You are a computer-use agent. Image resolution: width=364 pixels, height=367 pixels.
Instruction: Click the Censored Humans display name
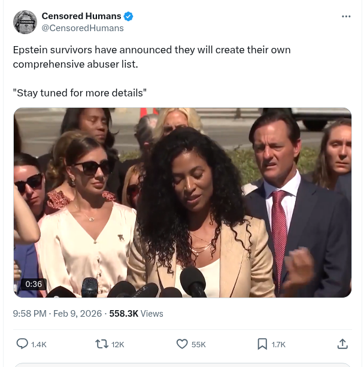click(81, 16)
